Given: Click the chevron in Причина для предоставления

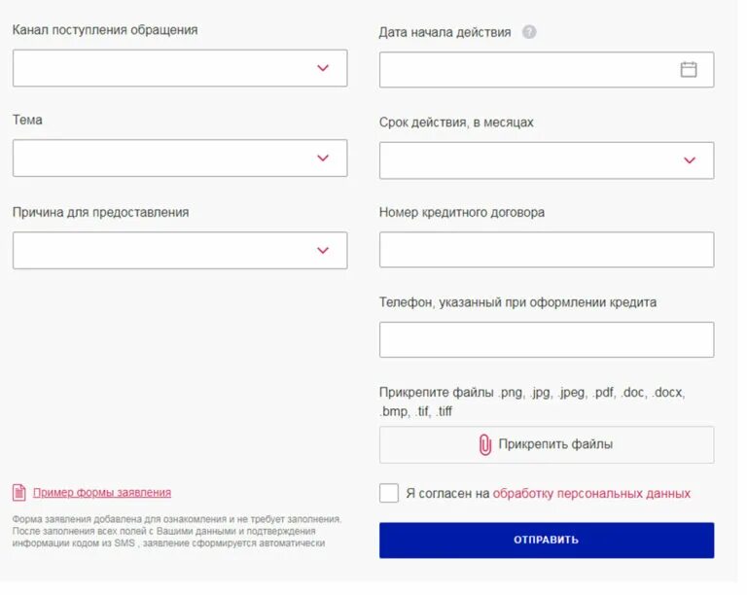Looking at the screenshot, I should pos(323,250).
